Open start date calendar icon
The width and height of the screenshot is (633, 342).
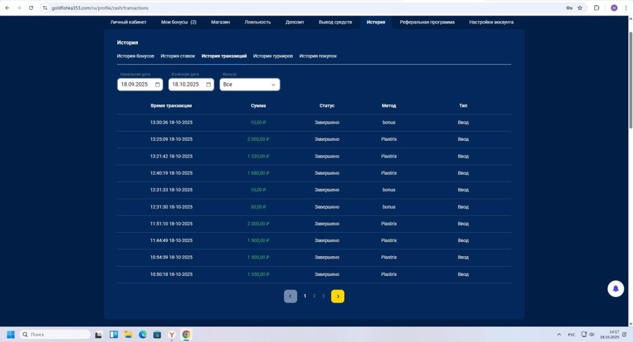pos(158,85)
